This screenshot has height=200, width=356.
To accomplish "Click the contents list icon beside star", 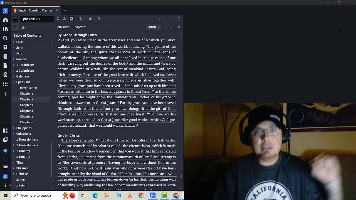I will (15, 27).
